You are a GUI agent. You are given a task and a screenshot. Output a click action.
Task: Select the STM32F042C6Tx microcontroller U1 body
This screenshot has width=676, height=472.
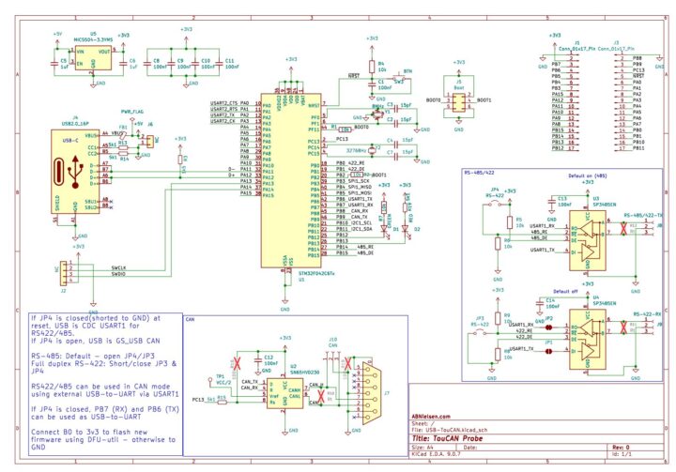(291, 180)
